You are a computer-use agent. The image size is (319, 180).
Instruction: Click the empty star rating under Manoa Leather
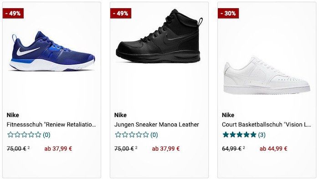[x=132, y=134]
